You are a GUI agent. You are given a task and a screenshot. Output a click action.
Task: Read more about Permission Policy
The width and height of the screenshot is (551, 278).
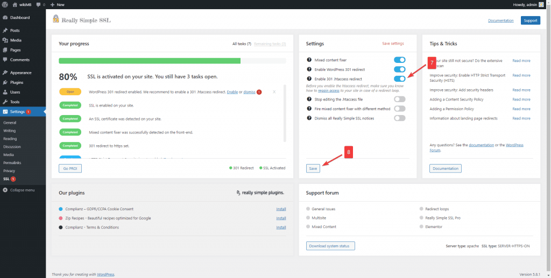pos(521,109)
